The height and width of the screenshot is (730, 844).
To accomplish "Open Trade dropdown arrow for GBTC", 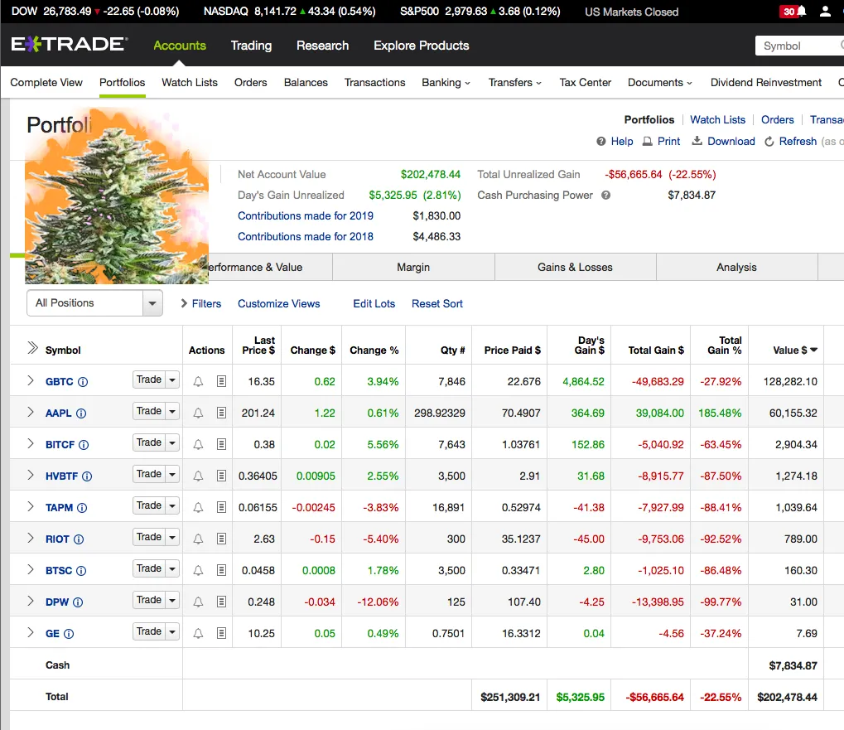I will point(172,380).
